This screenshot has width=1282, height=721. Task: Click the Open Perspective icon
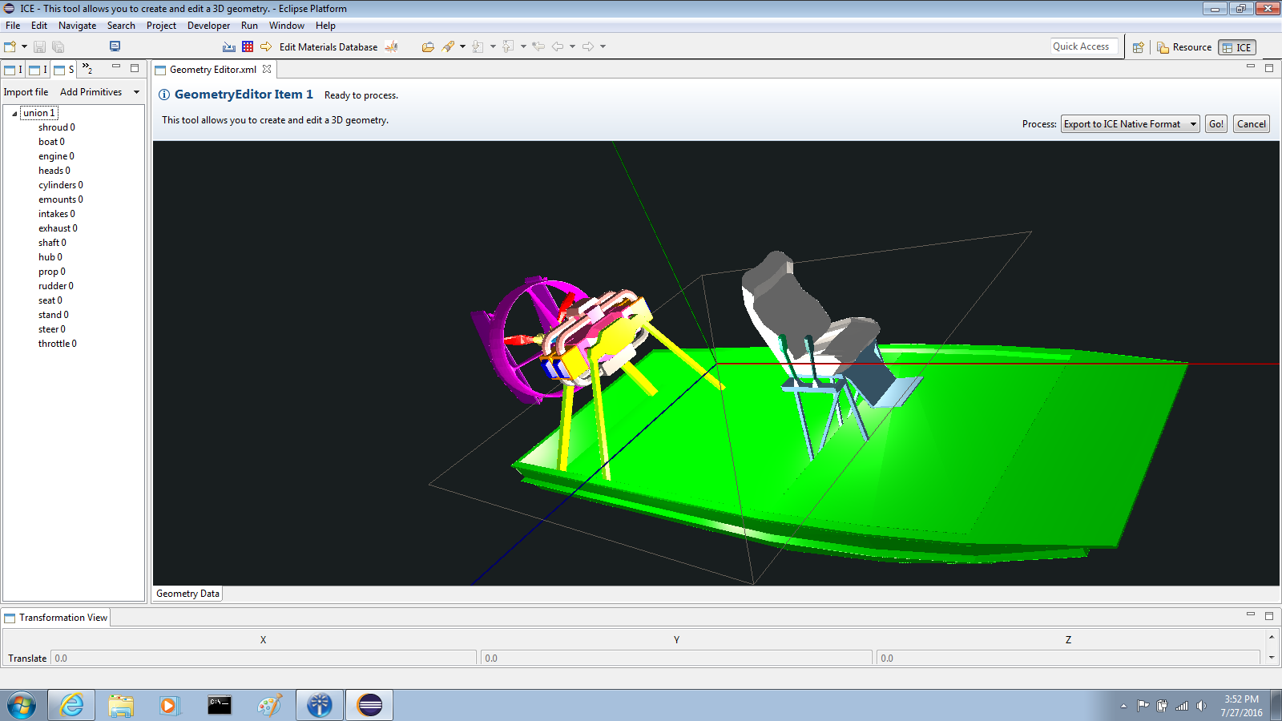(1138, 47)
